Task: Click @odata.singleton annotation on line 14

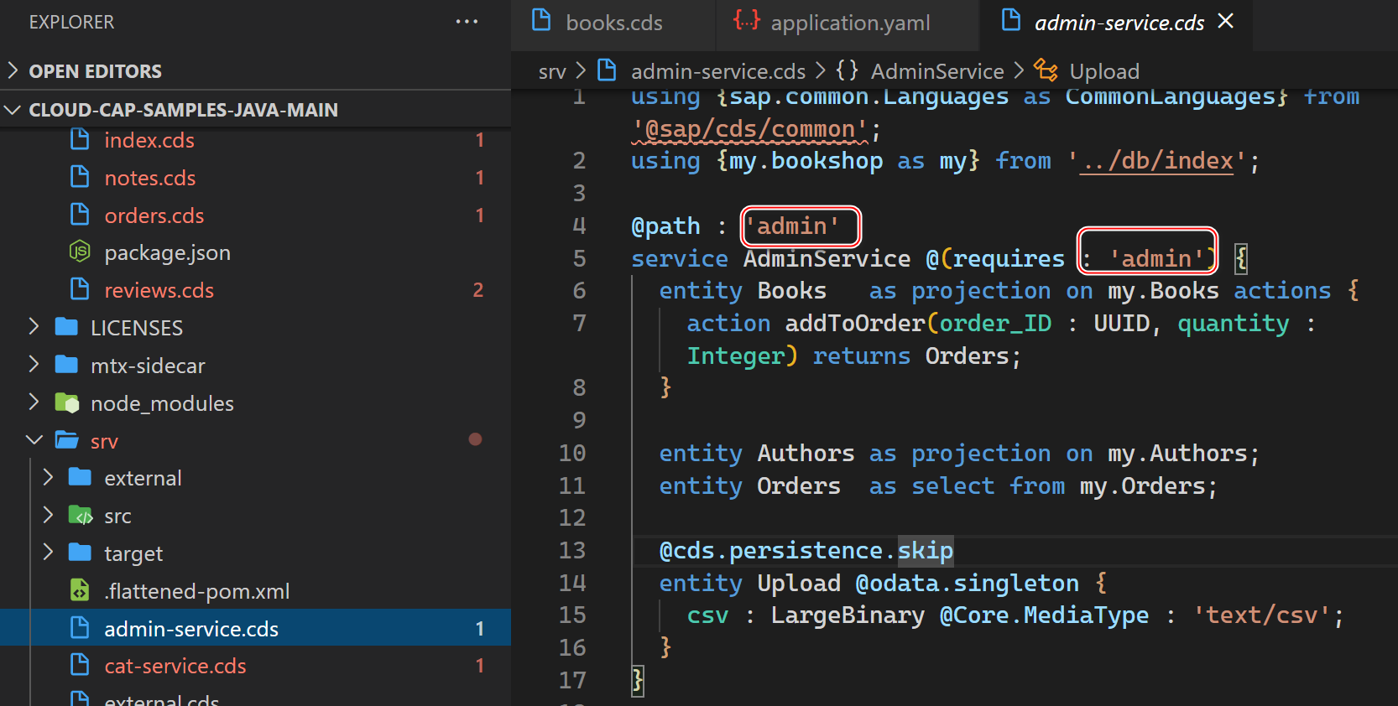Action: point(967,583)
